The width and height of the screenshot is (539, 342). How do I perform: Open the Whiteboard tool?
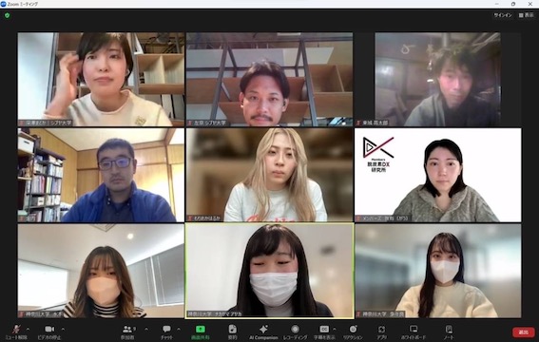pyautogui.click(x=414, y=332)
